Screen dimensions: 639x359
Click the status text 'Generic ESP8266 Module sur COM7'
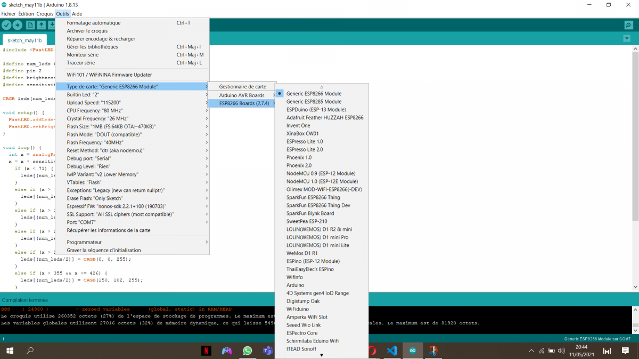(597, 339)
